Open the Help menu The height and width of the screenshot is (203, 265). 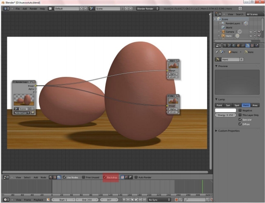coord(42,8)
